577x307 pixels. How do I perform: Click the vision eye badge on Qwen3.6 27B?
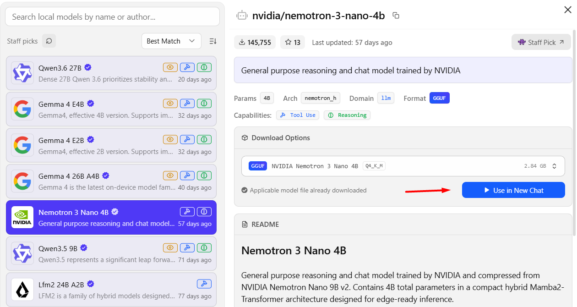tap(170, 67)
